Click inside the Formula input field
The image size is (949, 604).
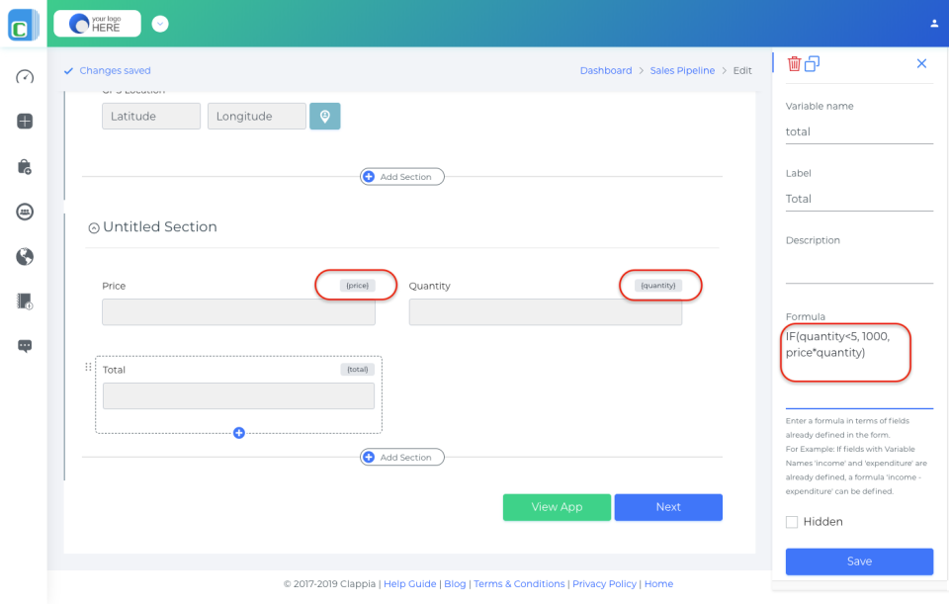coord(845,351)
